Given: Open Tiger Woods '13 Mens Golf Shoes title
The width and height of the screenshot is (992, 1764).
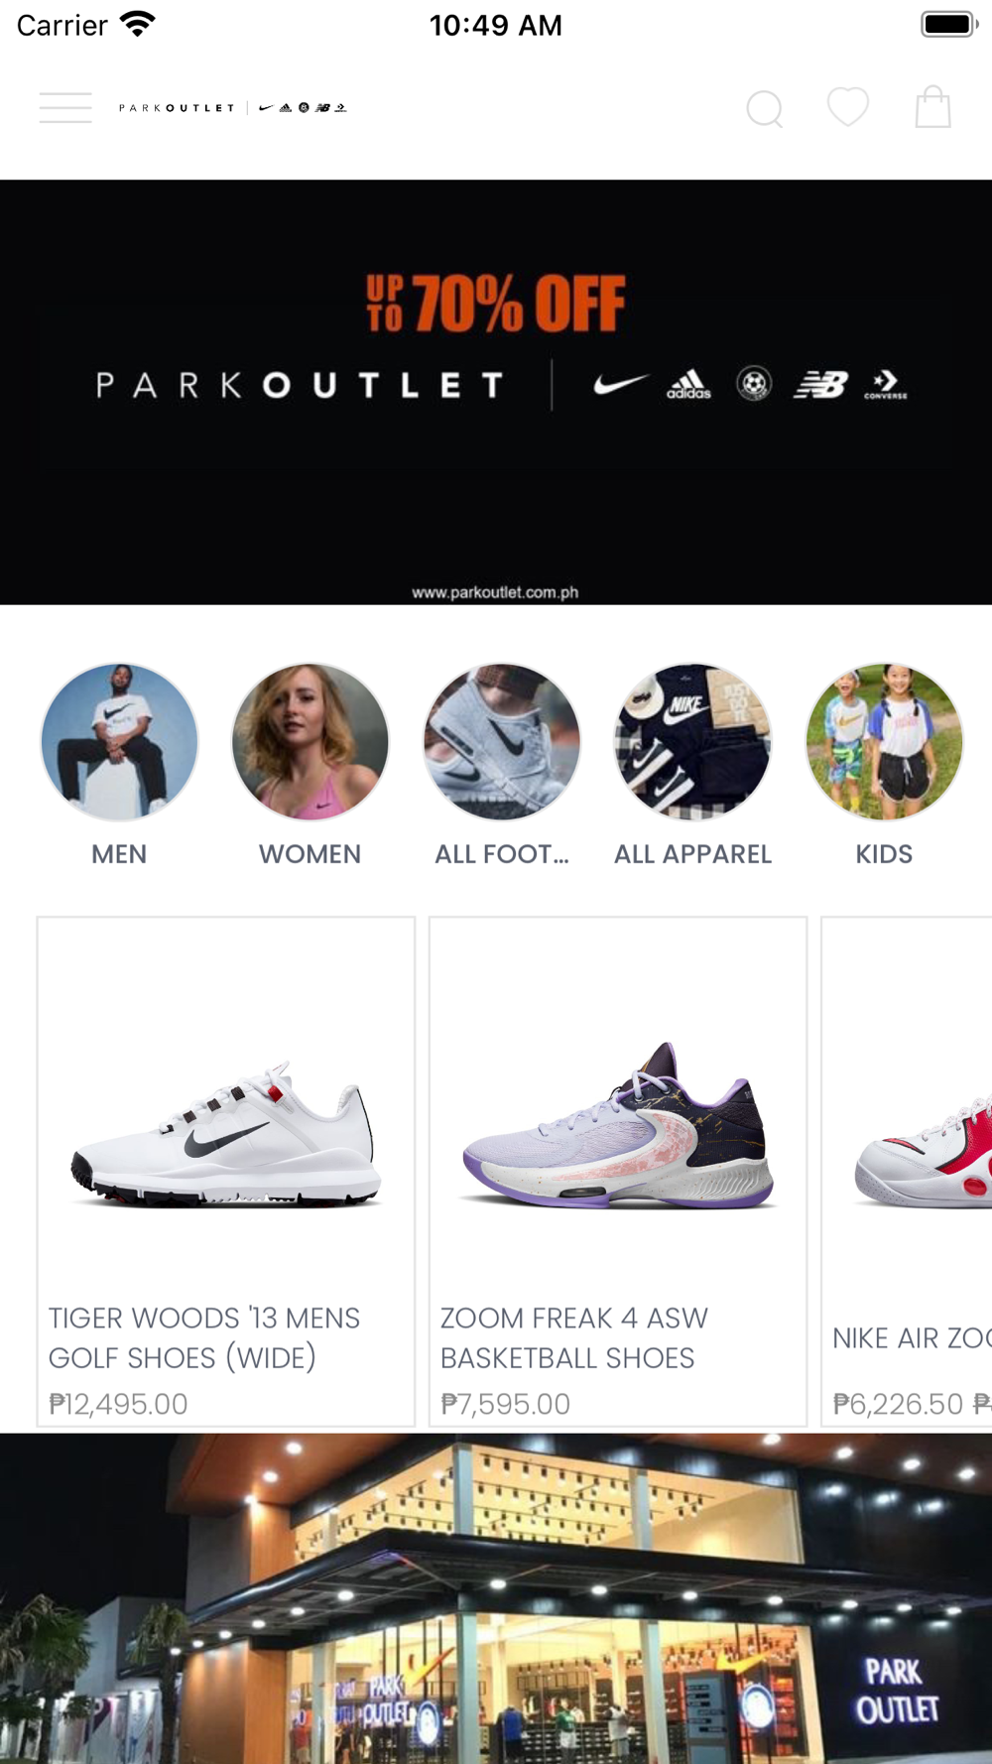Looking at the screenshot, I should tap(204, 1337).
